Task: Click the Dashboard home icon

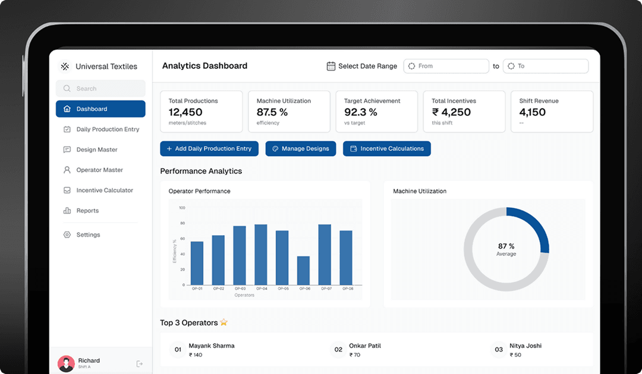Action: click(x=67, y=109)
